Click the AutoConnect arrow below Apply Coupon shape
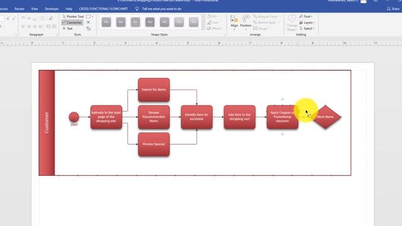The height and width of the screenshot is (226, 402). [x=283, y=134]
